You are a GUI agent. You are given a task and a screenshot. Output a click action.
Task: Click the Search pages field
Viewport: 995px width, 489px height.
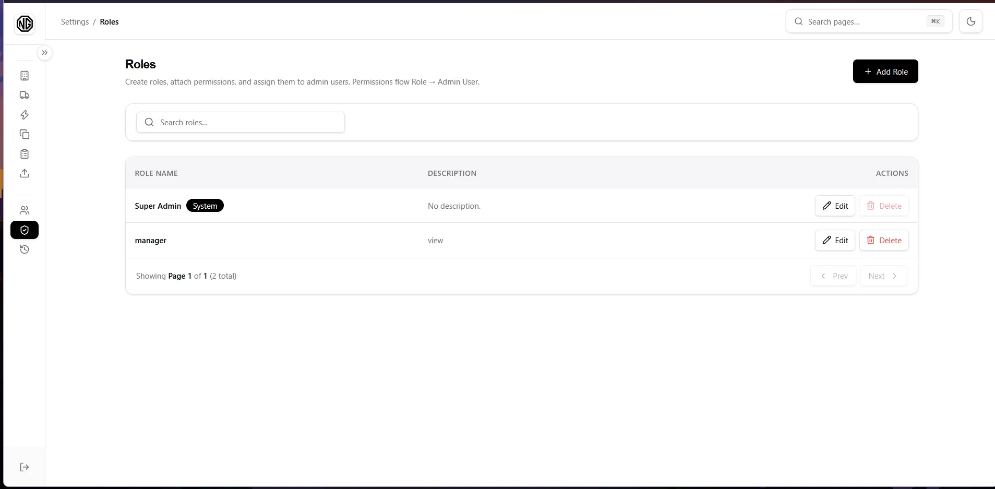tap(869, 21)
